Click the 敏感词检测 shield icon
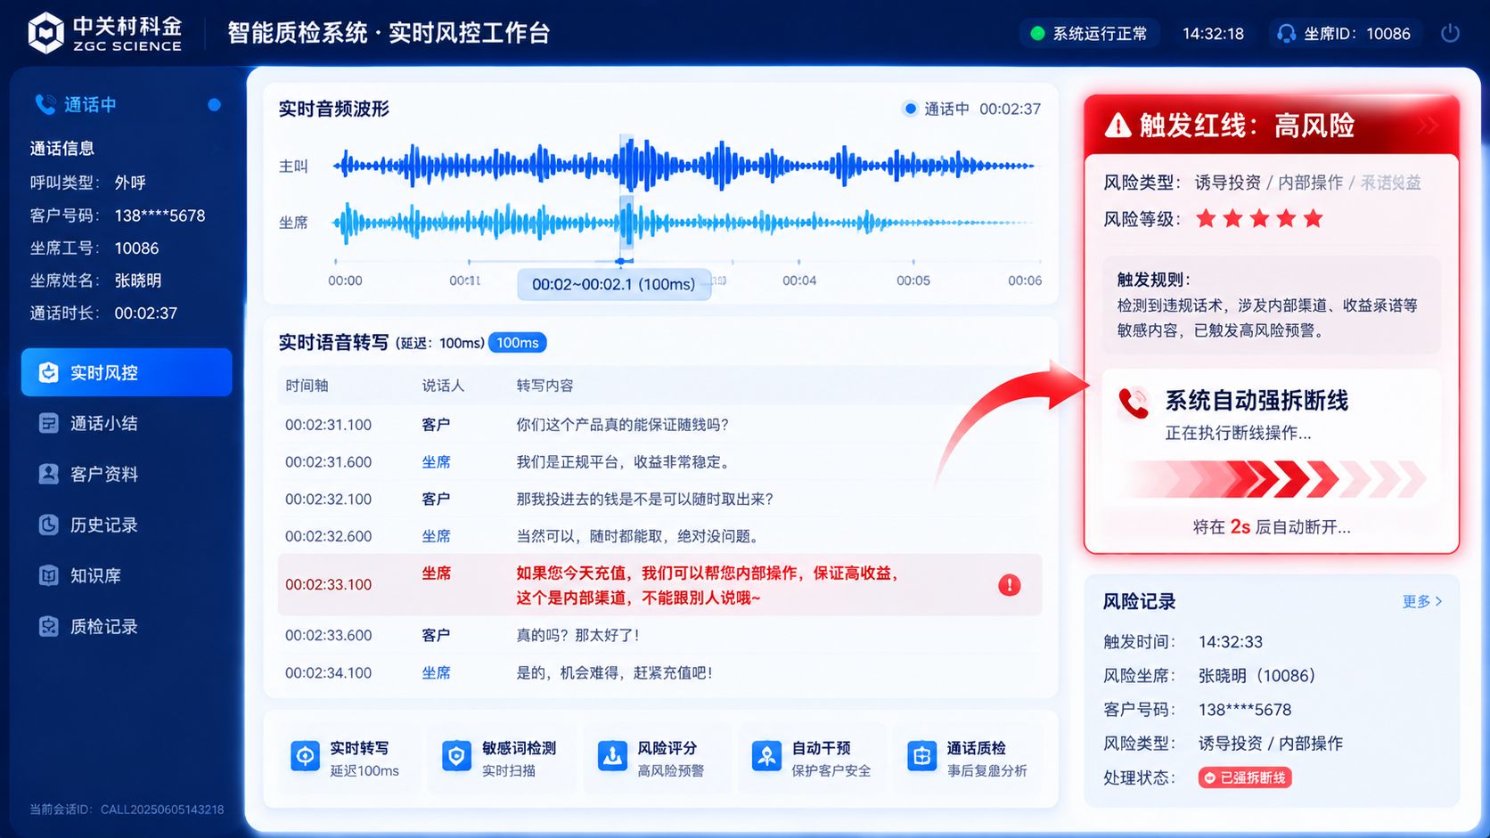 coord(456,756)
